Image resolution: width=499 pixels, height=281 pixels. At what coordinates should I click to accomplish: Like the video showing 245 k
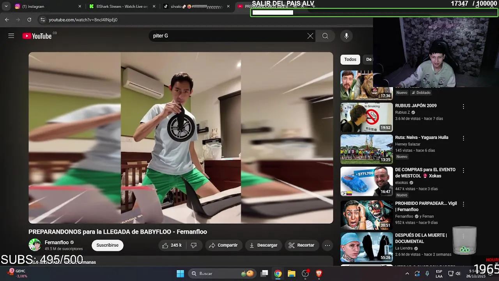[x=172, y=245]
